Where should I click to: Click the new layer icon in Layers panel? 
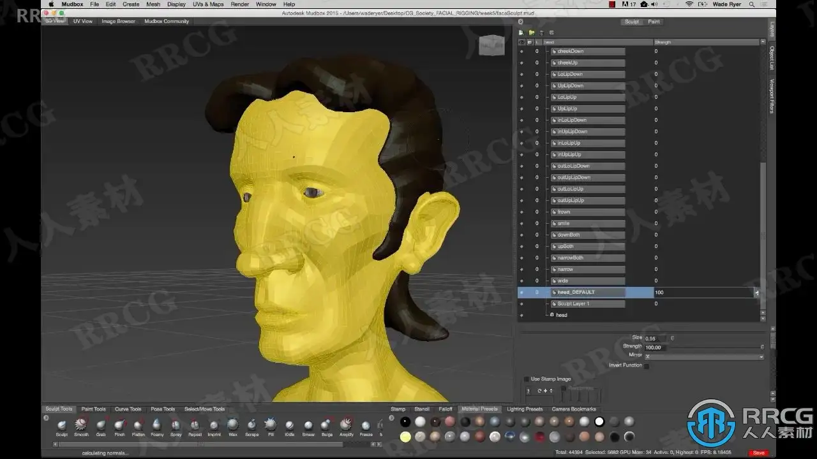click(521, 33)
